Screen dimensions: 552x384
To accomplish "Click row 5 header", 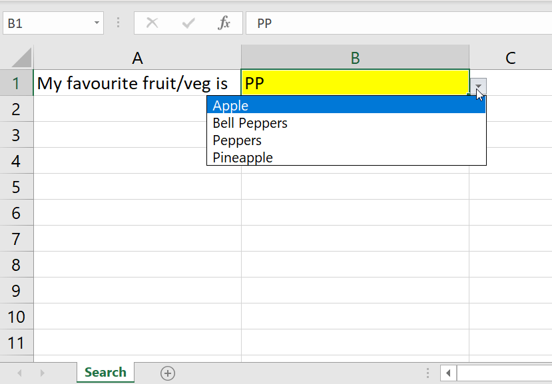I will point(17,187).
